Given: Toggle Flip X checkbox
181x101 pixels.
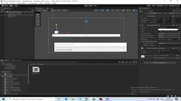Looking at the screenshot, I should 159,31.
